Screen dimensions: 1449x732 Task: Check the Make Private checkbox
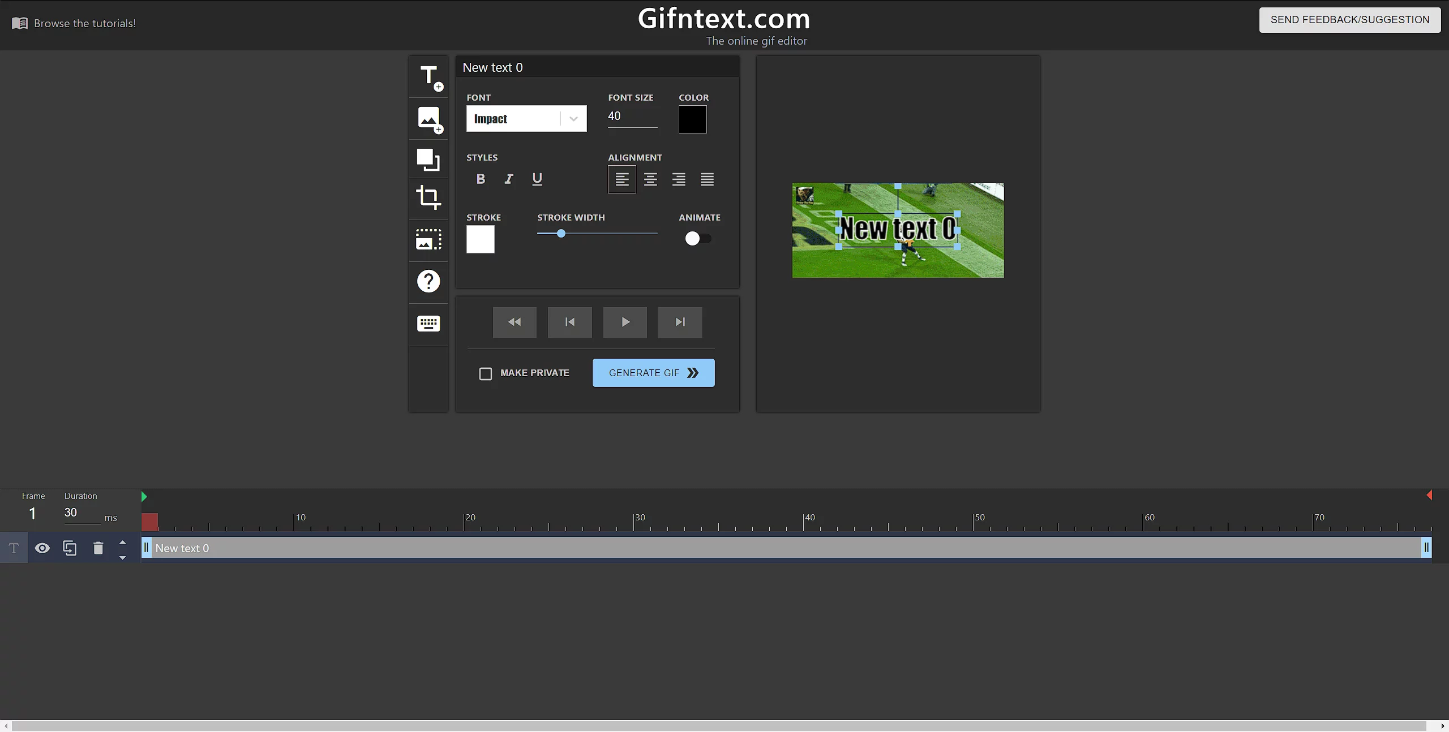point(486,374)
